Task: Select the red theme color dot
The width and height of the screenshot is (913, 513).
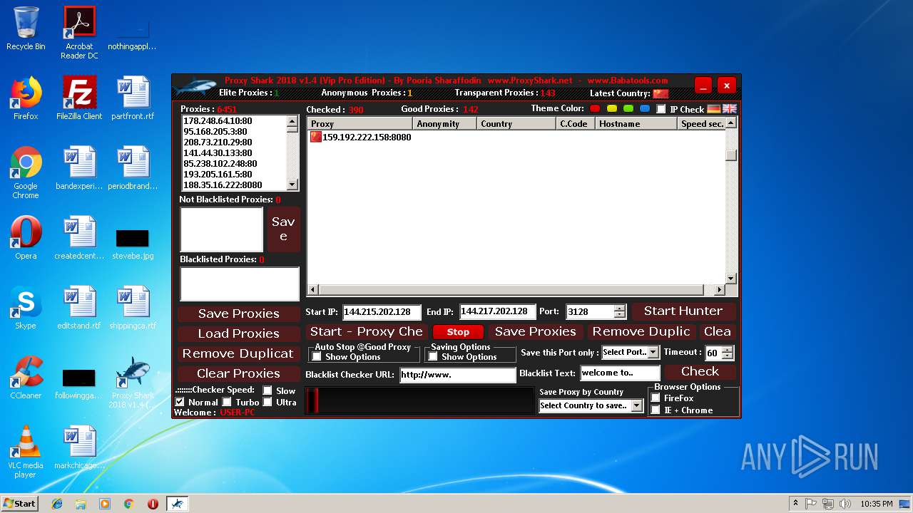Action: click(595, 108)
